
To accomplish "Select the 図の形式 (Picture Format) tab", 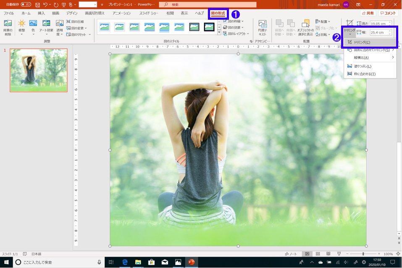I will [x=218, y=13].
